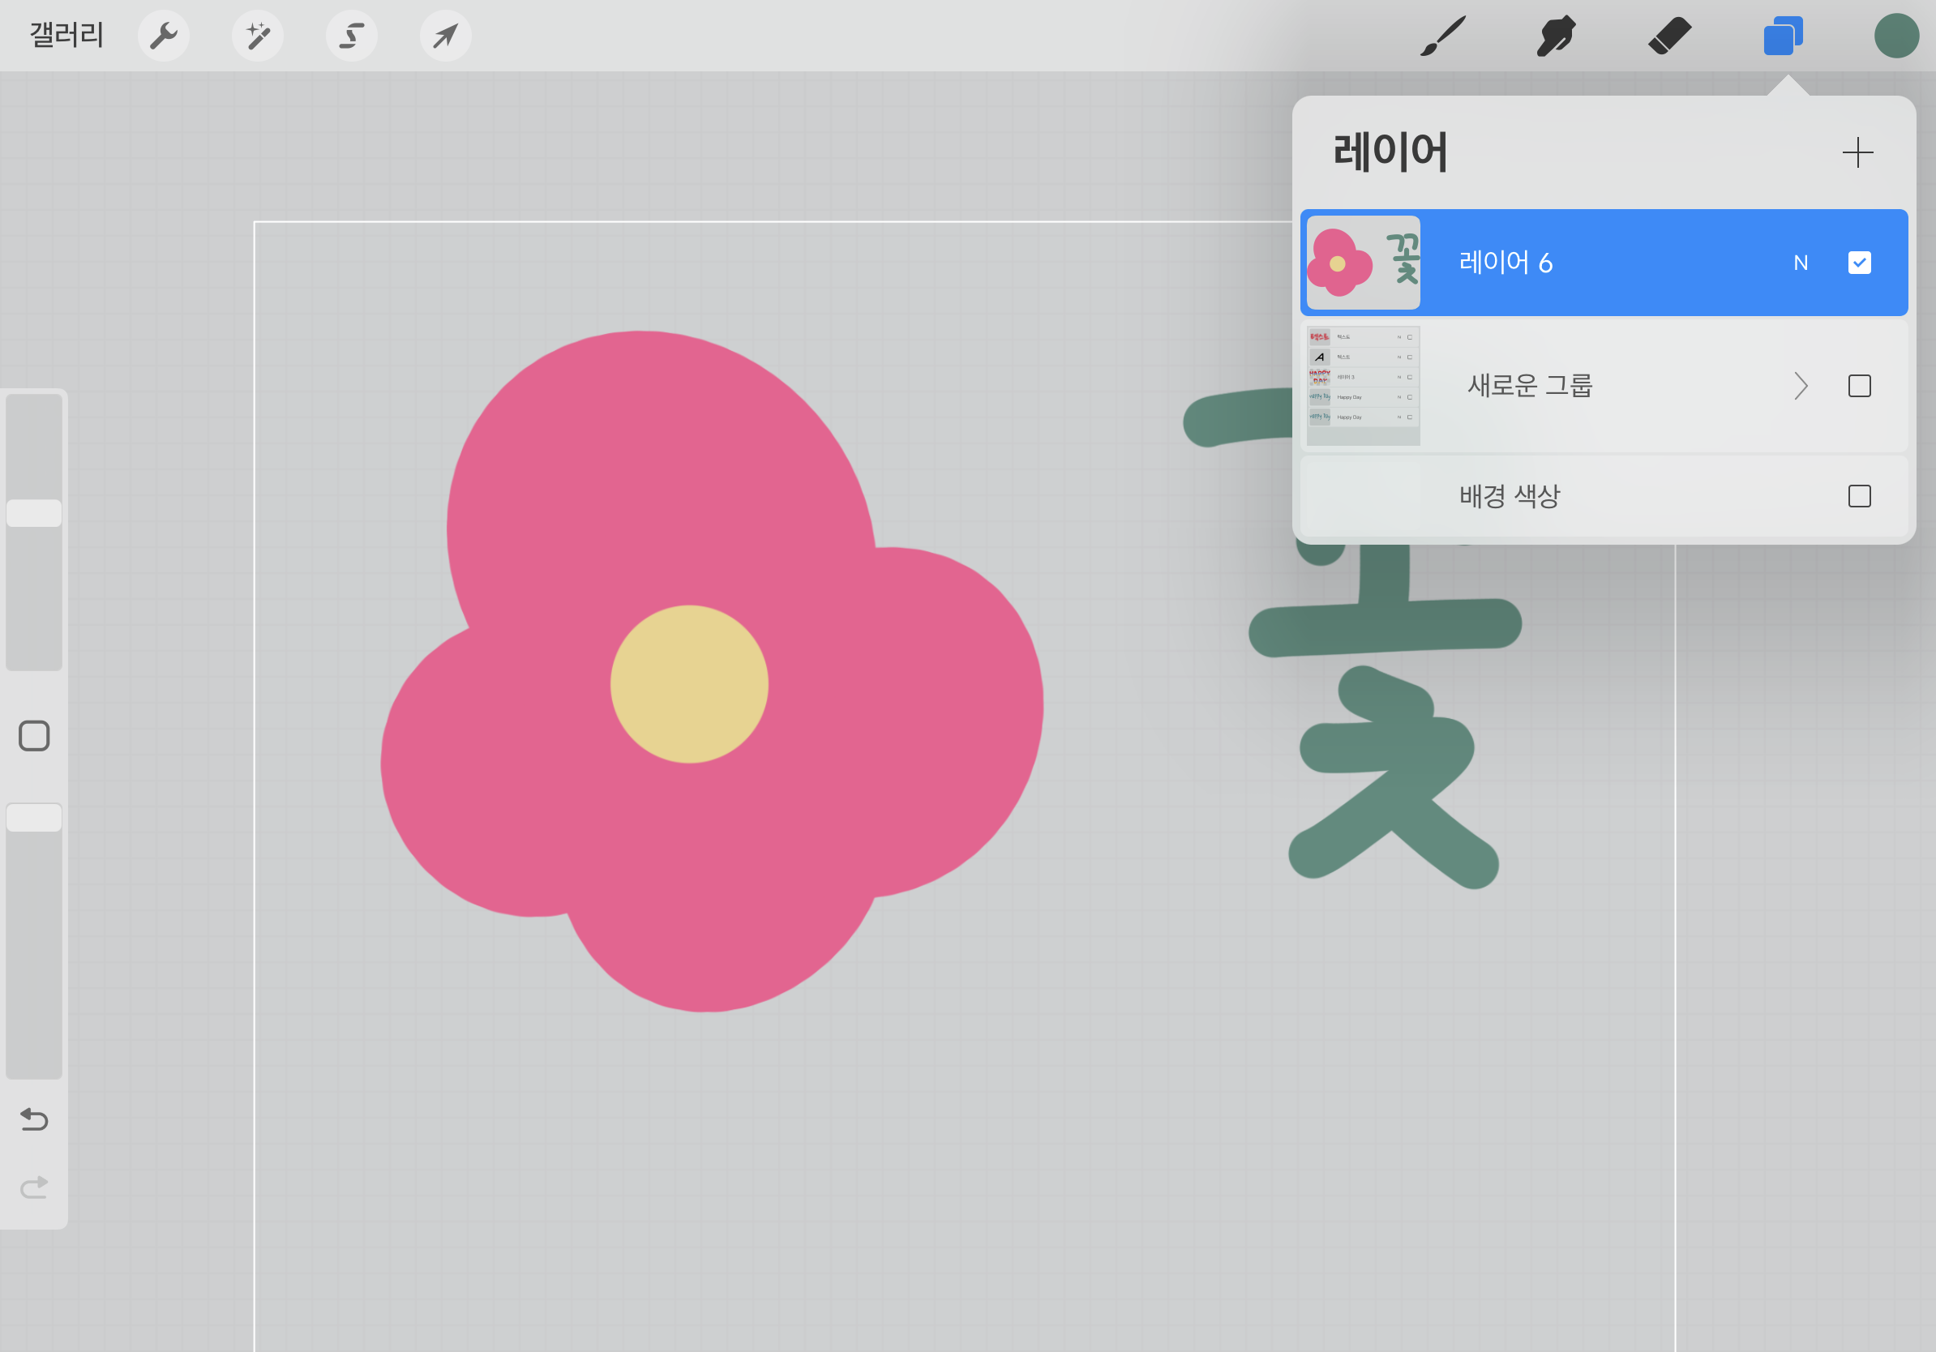Close the Layers panel via layers icon
The image size is (1936, 1352).
coord(1784,36)
